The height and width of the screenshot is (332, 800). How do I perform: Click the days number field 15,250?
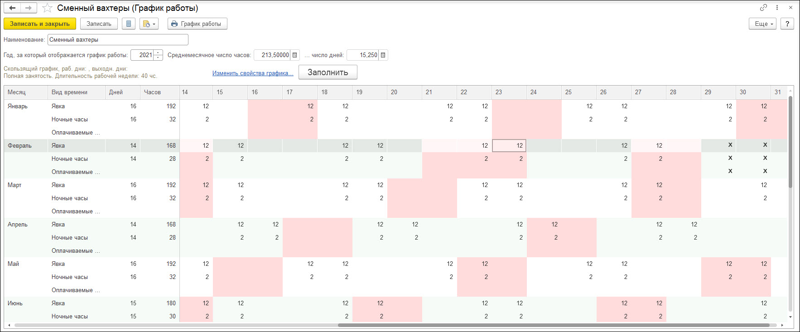point(362,55)
